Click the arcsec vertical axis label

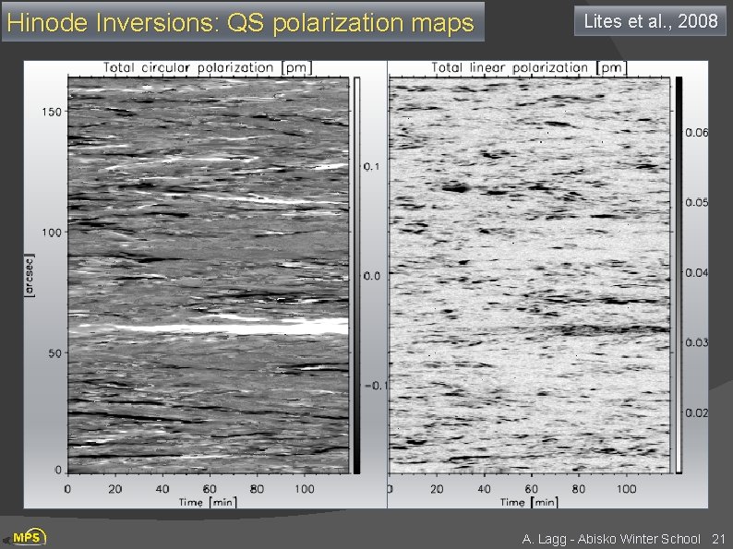[x=30, y=275]
